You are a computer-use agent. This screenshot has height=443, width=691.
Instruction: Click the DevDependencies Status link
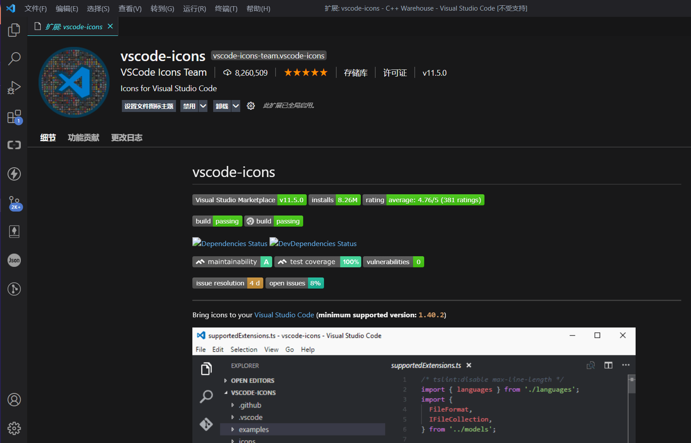313,243
